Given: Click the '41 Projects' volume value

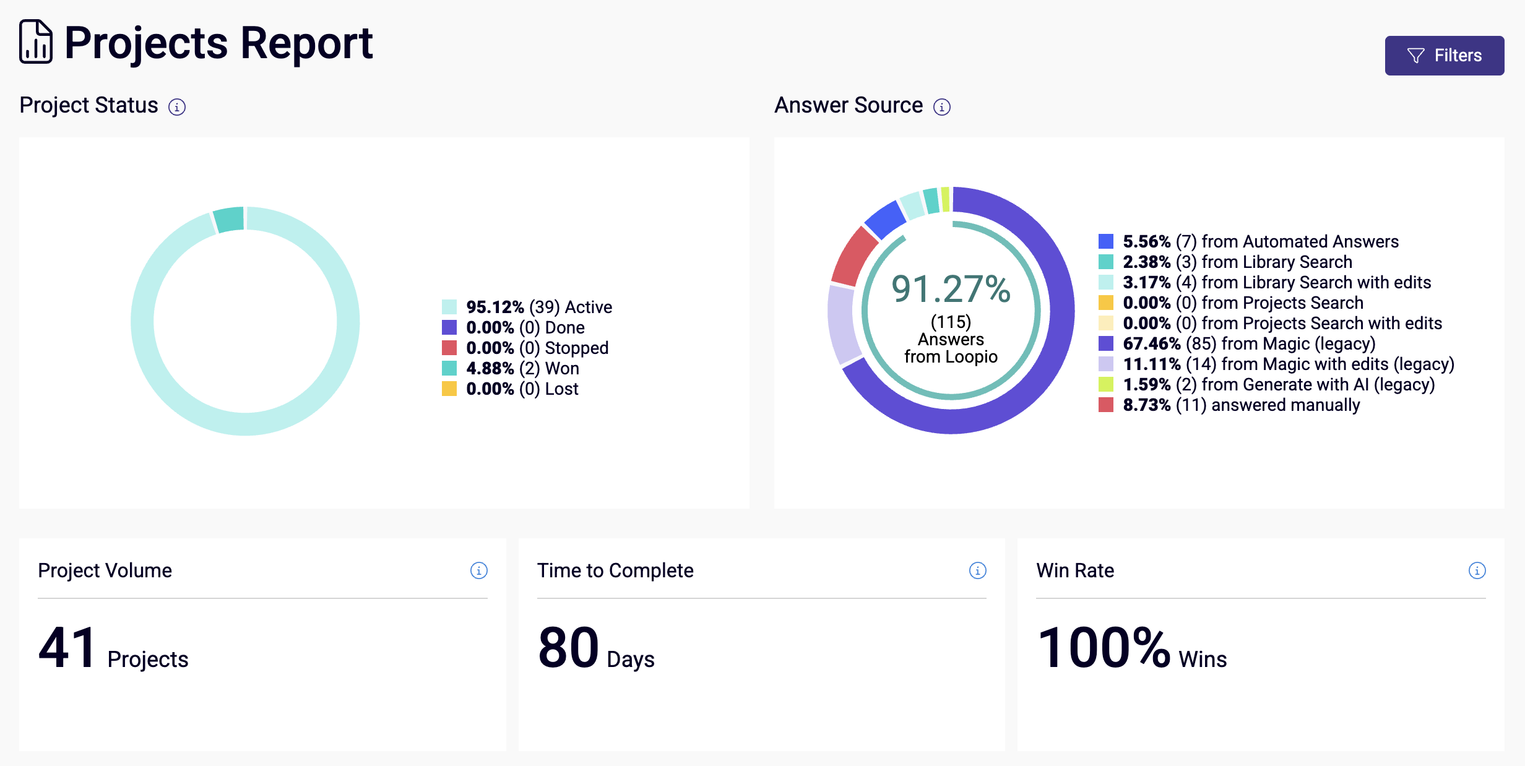Looking at the screenshot, I should [113, 648].
